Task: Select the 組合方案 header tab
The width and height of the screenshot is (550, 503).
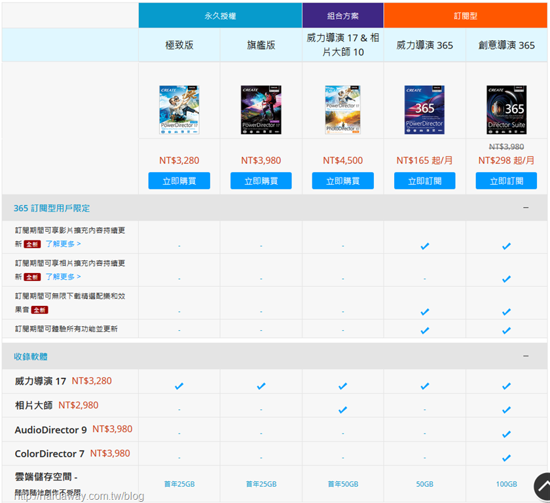Action: (x=342, y=16)
